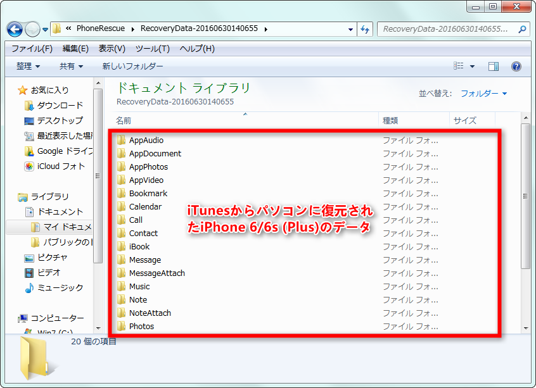The height and width of the screenshot is (388, 536).
Task: Click the MessageAttach folder icon
Action: (122, 273)
